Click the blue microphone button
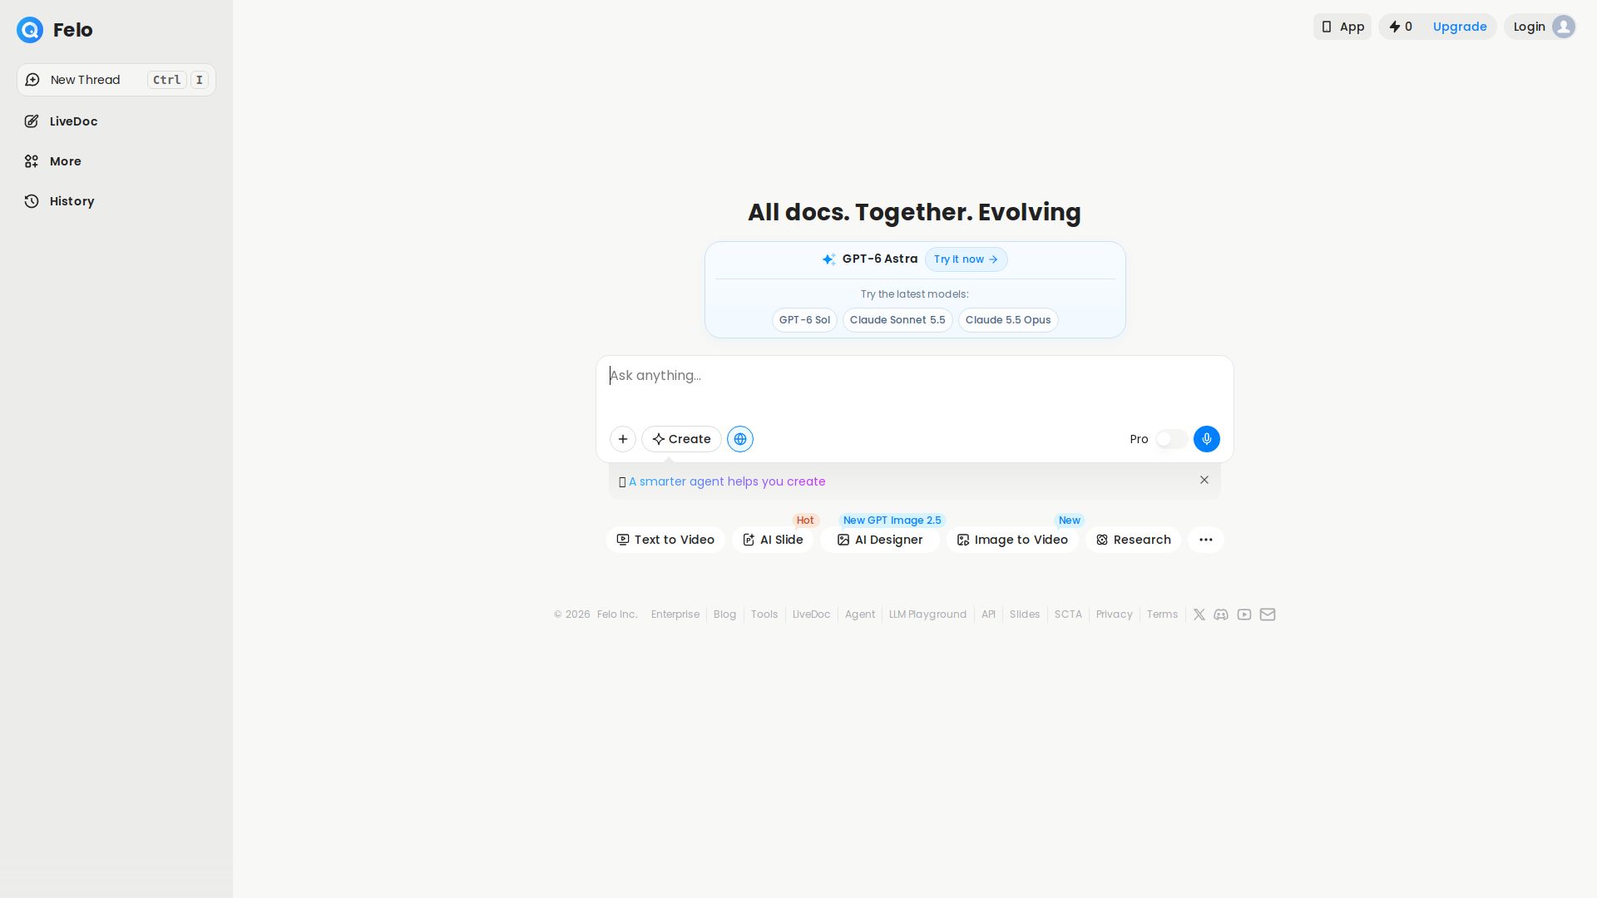Screen dimensions: 1597x898 1207,439
